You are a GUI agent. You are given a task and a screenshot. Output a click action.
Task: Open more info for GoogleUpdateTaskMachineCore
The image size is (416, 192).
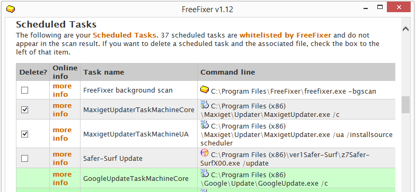(x=62, y=178)
